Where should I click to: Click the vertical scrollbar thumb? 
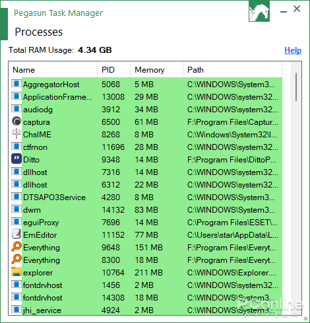click(296, 87)
